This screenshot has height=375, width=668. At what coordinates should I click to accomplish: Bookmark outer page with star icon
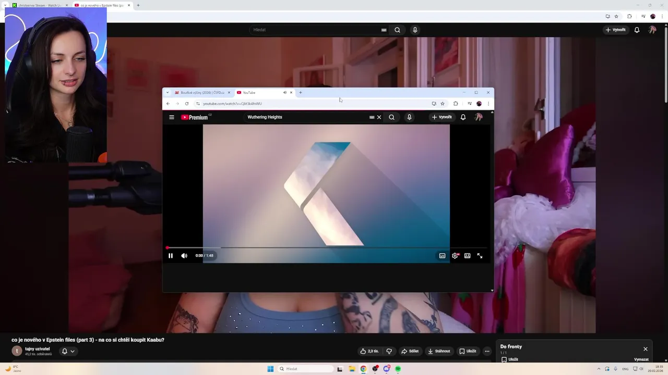coord(616,16)
